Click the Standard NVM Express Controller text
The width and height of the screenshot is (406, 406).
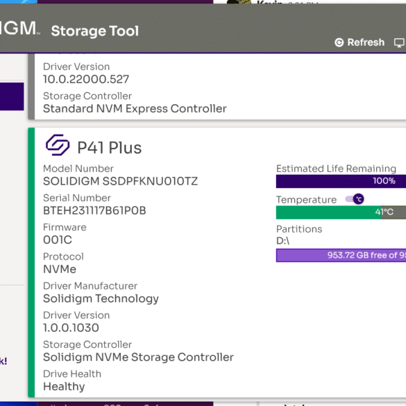coord(135,109)
